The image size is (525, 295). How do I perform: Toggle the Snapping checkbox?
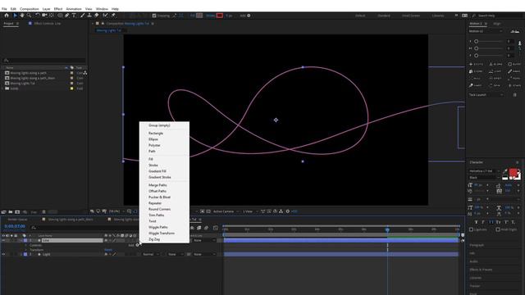154,16
